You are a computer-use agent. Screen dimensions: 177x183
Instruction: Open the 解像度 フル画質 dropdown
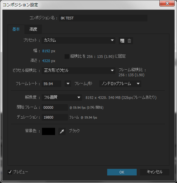pyautogui.click(x=62, y=98)
